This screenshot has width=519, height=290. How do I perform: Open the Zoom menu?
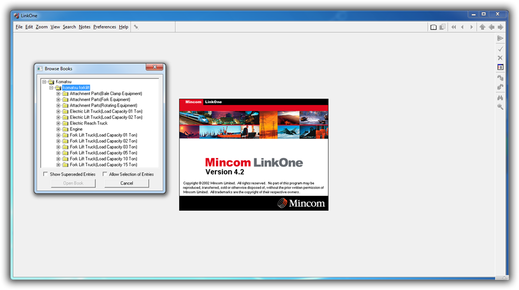click(x=42, y=27)
